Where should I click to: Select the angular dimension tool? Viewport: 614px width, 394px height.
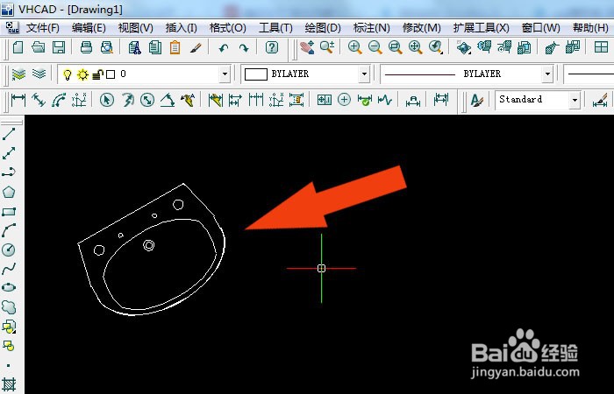pos(168,100)
